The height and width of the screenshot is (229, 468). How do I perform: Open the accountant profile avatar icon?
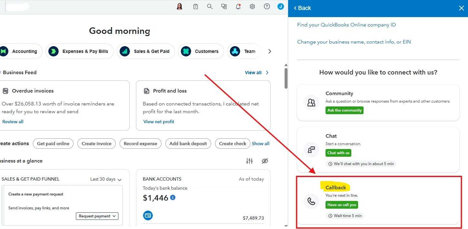180,6
